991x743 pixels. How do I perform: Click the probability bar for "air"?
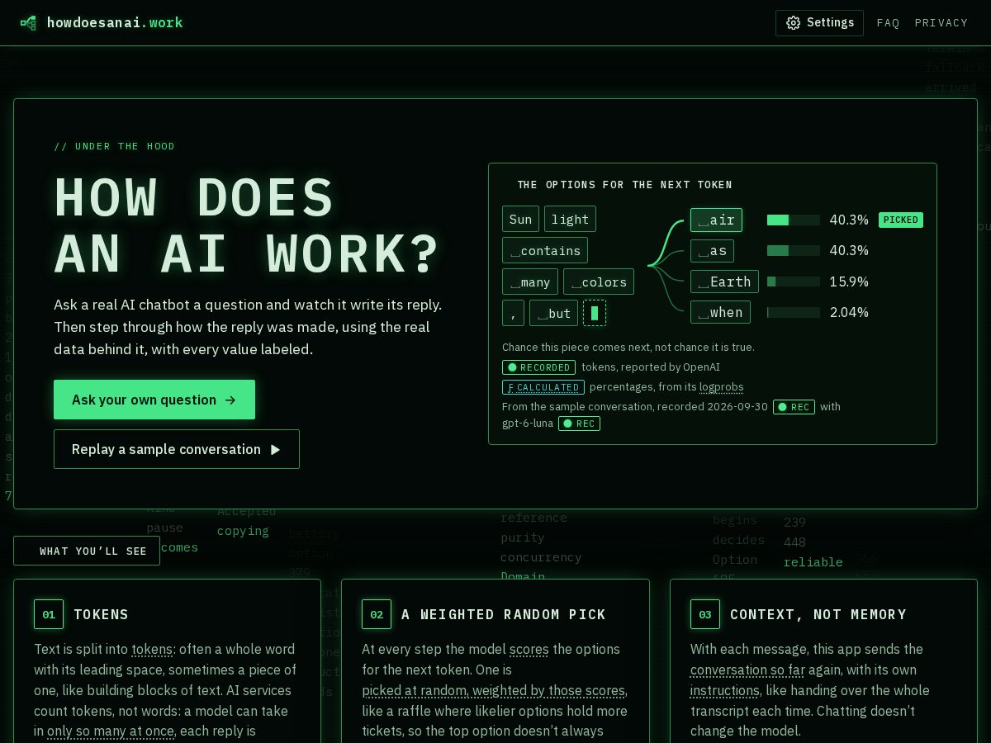tap(794, 220)
